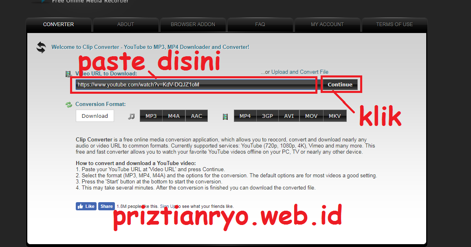Click the green Conversion Format icon
The height and width of the screenshot is (247, 471).
click(x=69, y=105)
